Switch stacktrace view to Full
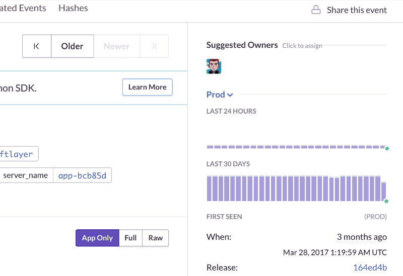403x276 pixels. (130, 238)
